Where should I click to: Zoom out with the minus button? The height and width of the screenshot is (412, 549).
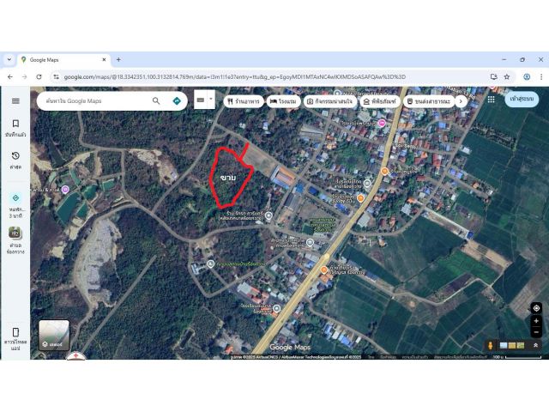(536, 333)
